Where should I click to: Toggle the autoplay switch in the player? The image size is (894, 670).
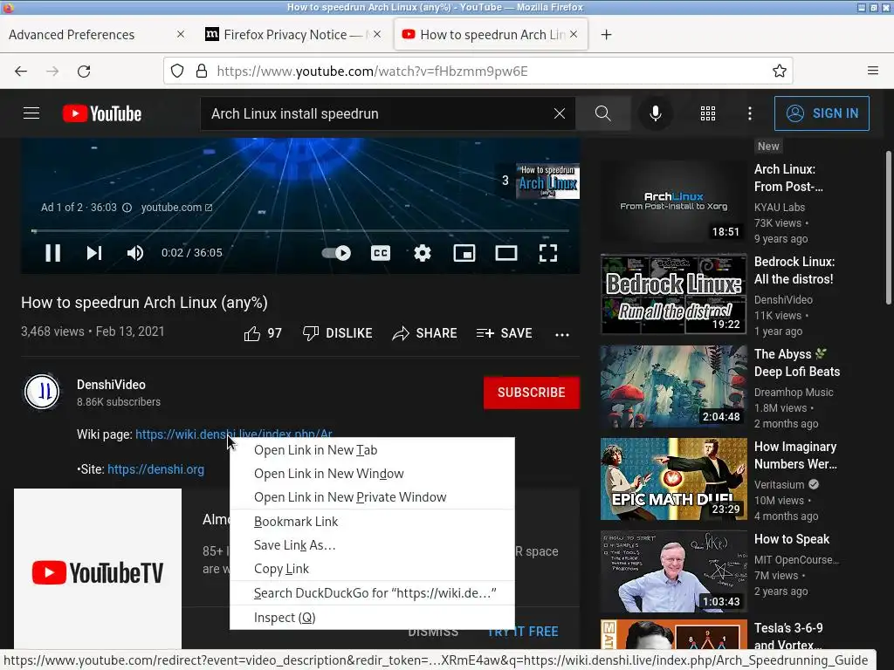tap(336, 253)
